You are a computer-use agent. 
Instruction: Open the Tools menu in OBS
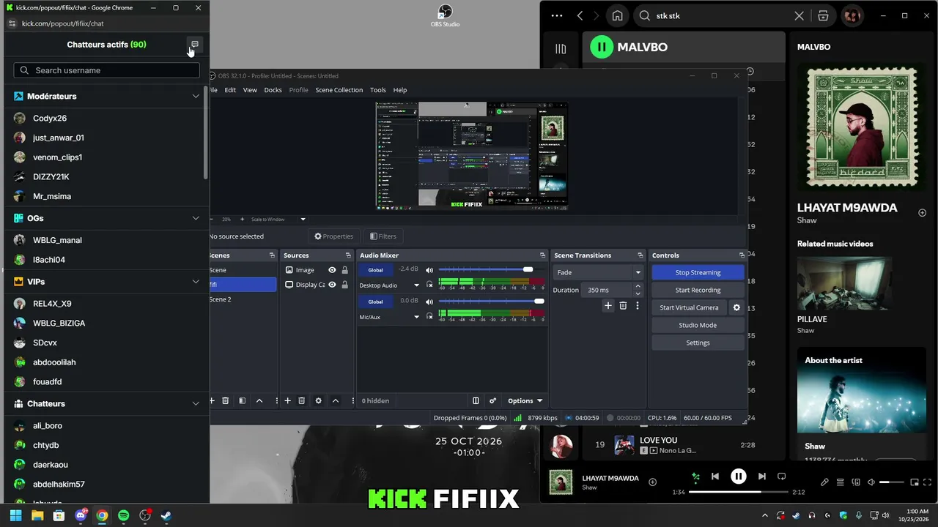(x=378, y=90)
